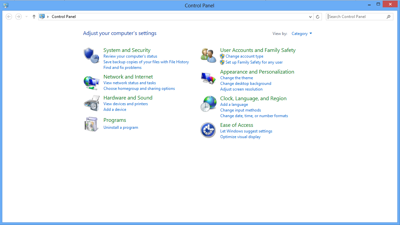
Task: Refresh the Control Panel view
Action: 318,17
